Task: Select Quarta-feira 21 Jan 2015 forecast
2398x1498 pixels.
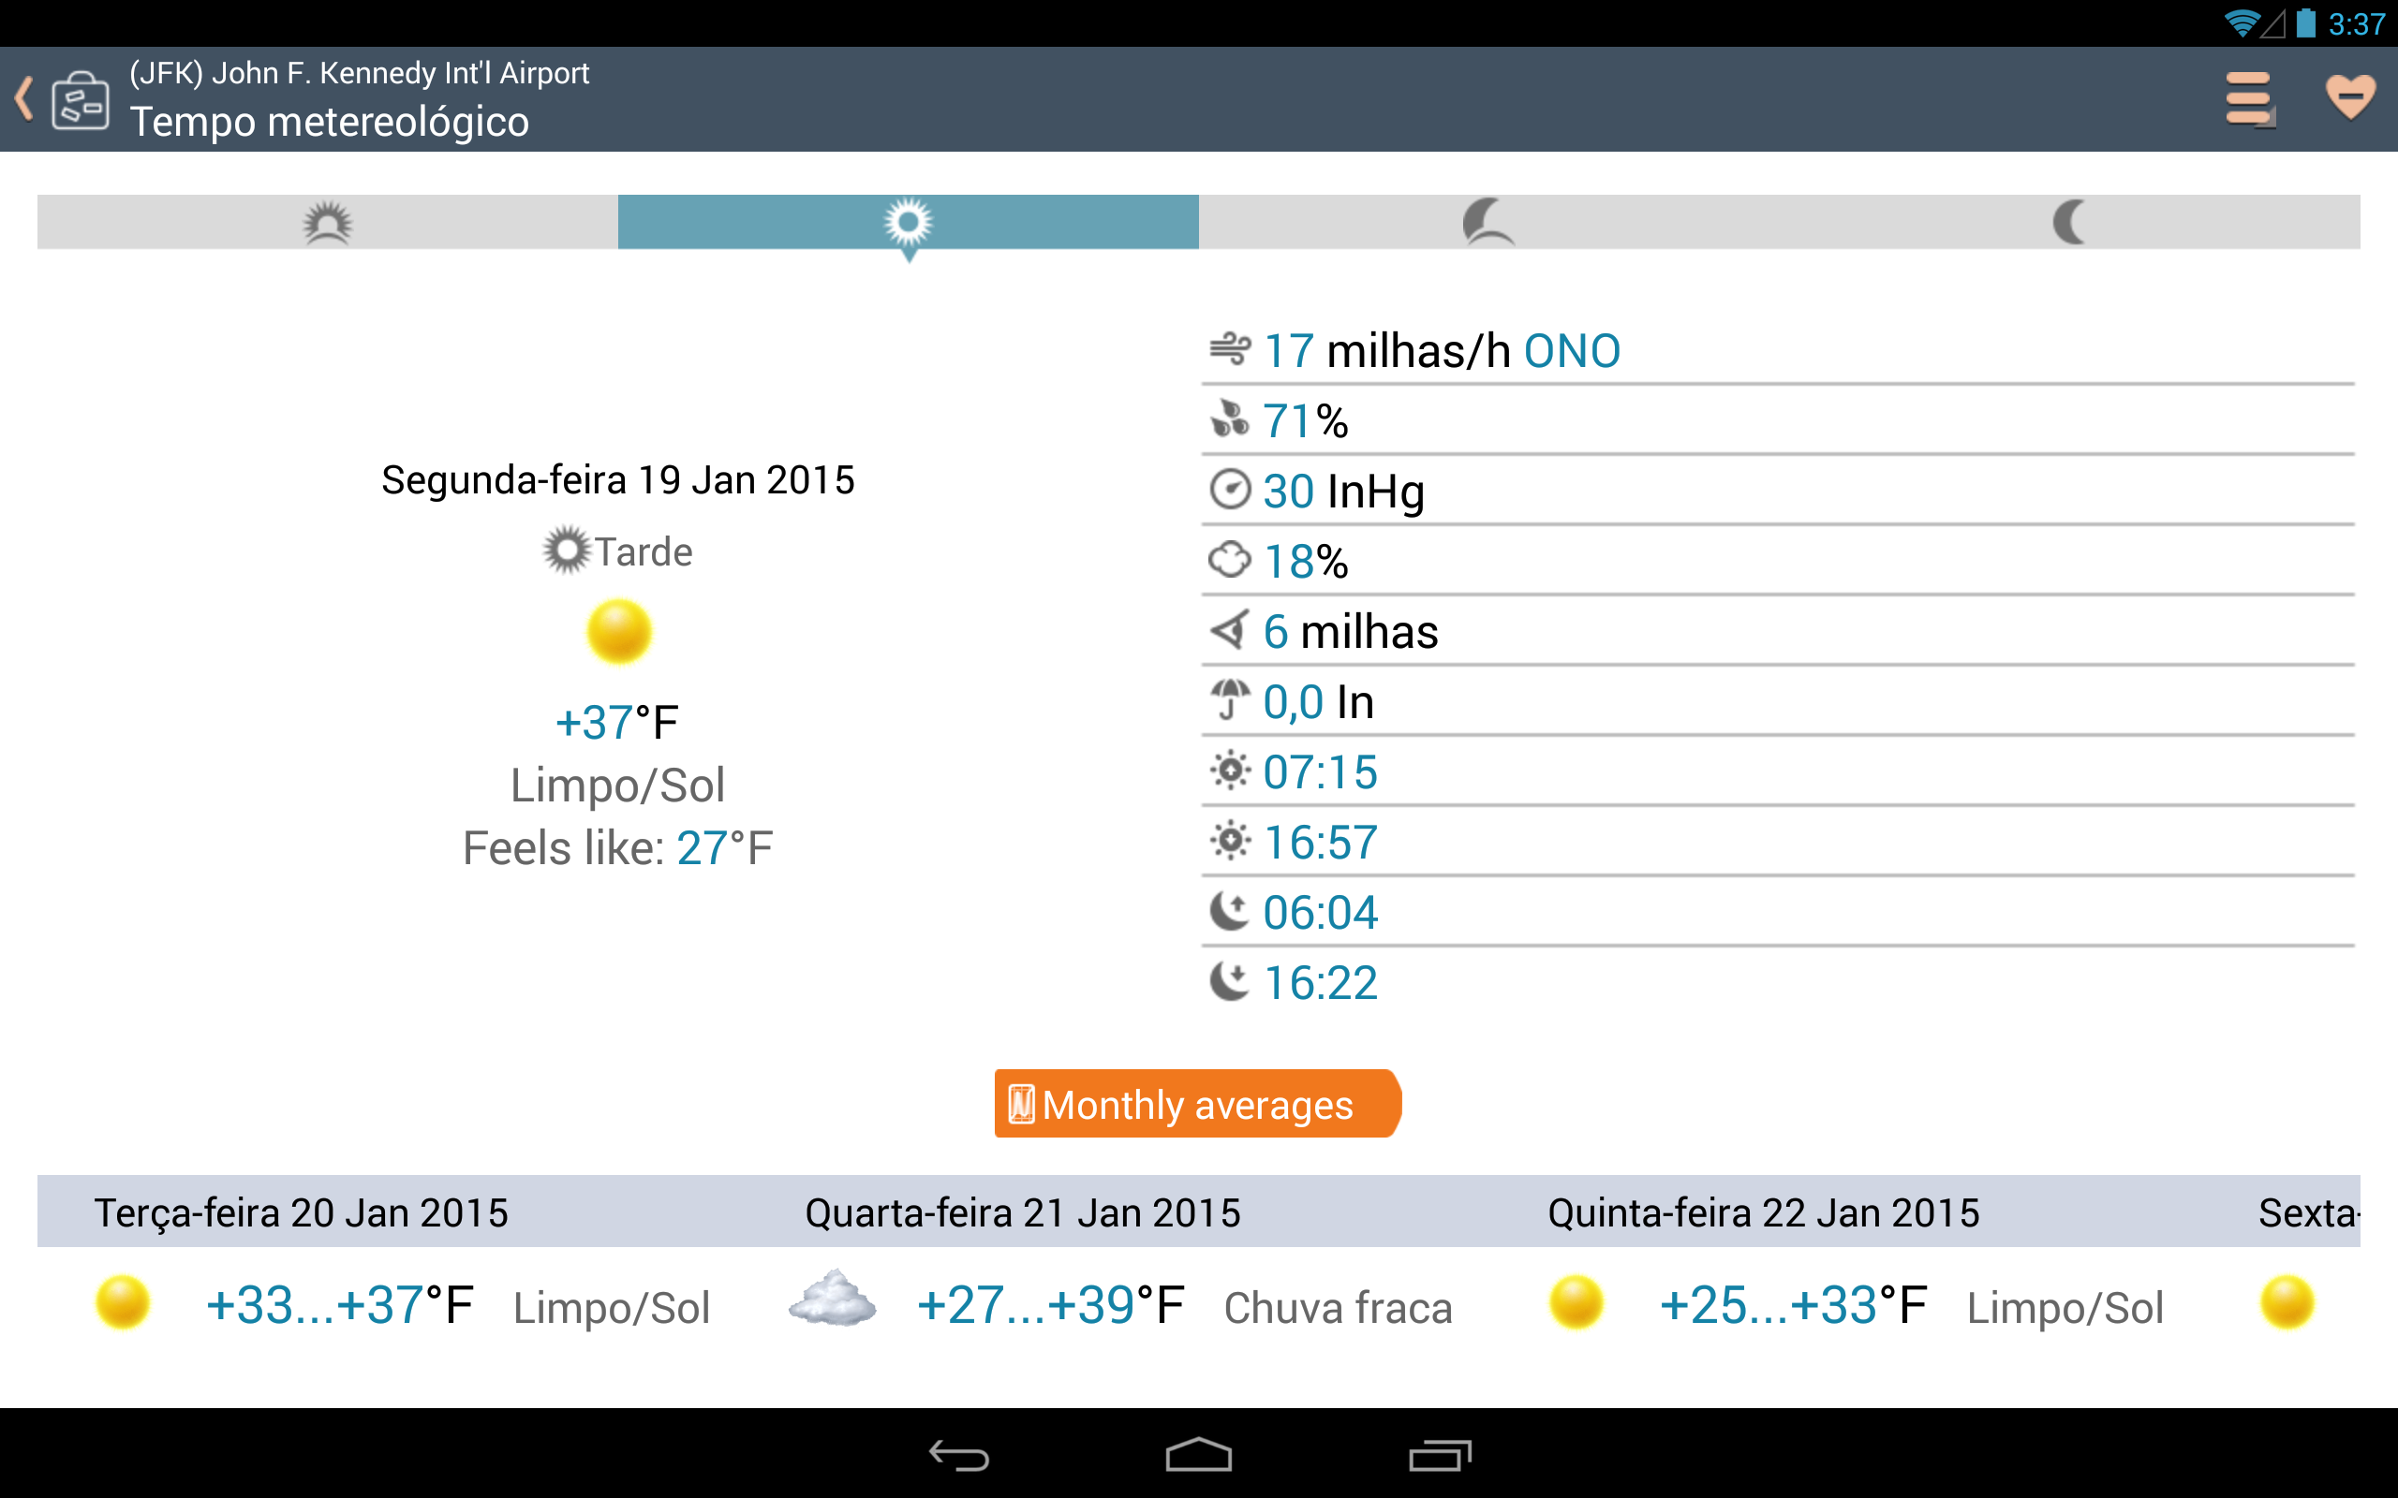Action: 1022,1212
